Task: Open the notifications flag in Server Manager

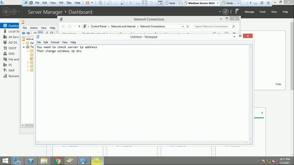Action: pos(237,11)
